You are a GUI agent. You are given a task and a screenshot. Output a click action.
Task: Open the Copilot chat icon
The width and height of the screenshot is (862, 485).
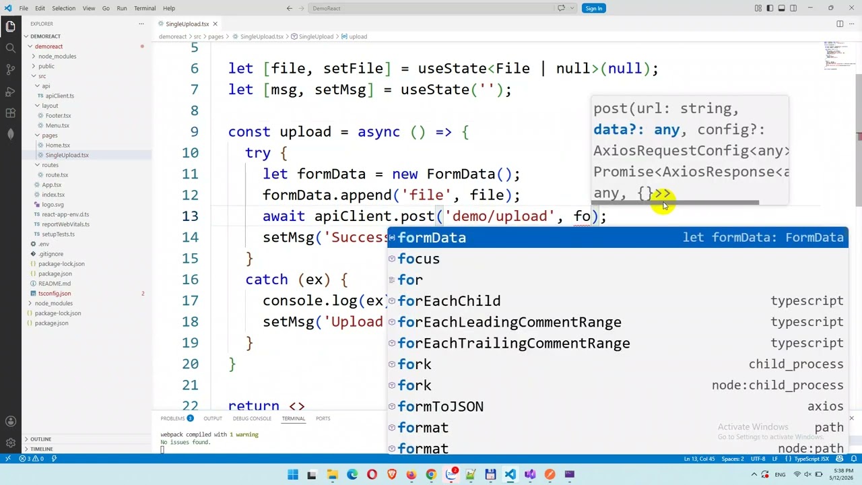coord(560,8)
